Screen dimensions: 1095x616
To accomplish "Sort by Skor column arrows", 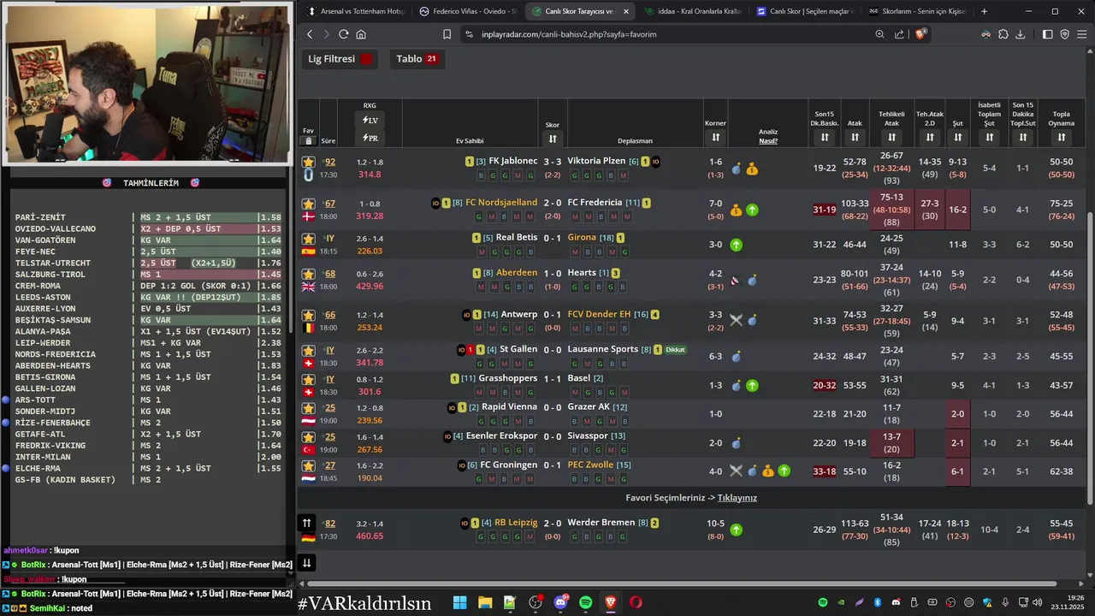I will [x=553, y=139].
